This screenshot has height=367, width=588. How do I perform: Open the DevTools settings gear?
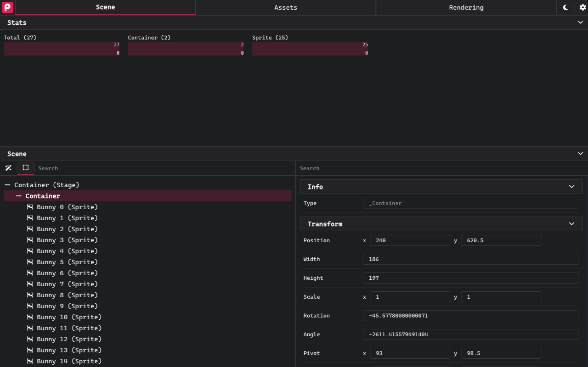coord(582,7)
